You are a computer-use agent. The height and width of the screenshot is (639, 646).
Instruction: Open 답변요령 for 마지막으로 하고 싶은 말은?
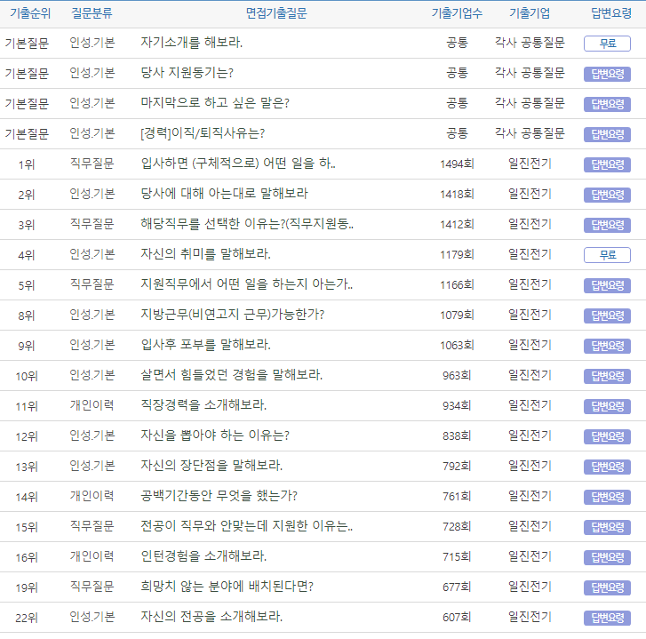coord(607,104)
